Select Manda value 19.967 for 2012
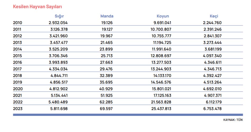 coord(106,36)
